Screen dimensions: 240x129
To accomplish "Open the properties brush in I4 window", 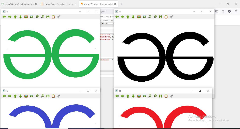I will (172, 96).
